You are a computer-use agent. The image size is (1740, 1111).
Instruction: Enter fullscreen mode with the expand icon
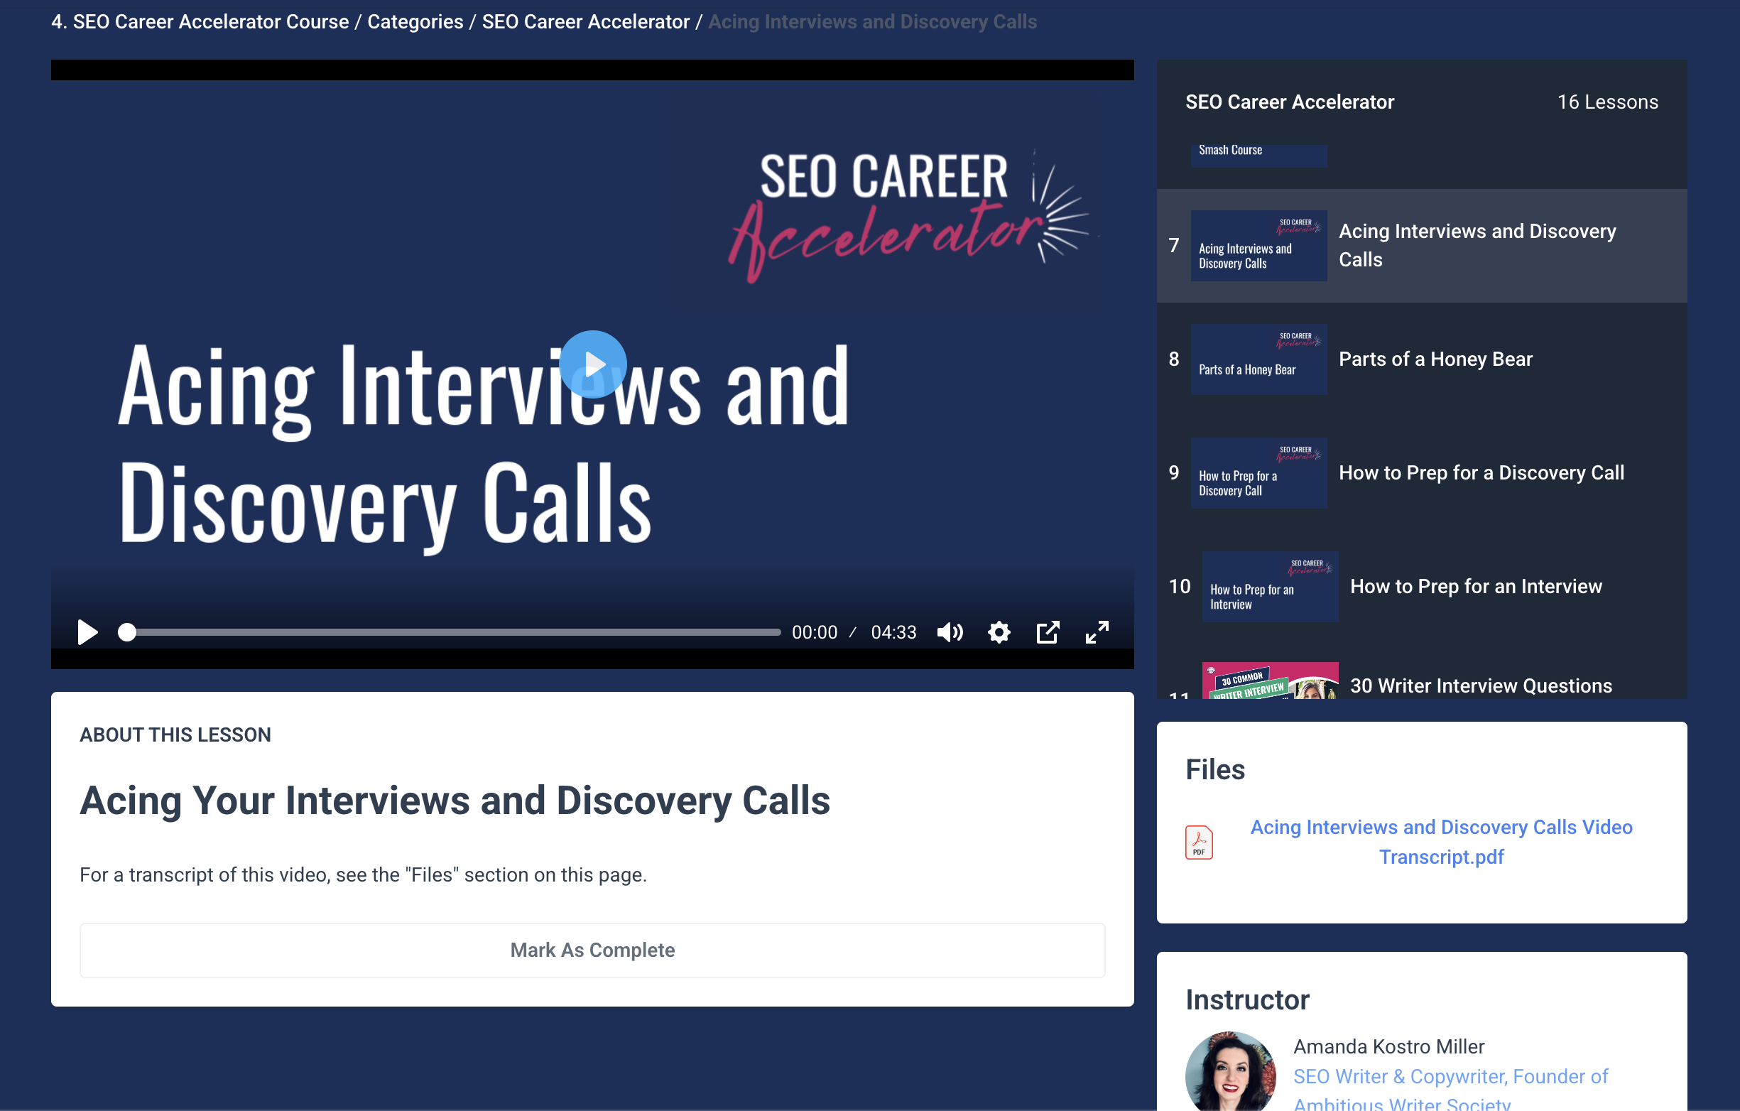pyautogui.click(x=1096, y=632)
